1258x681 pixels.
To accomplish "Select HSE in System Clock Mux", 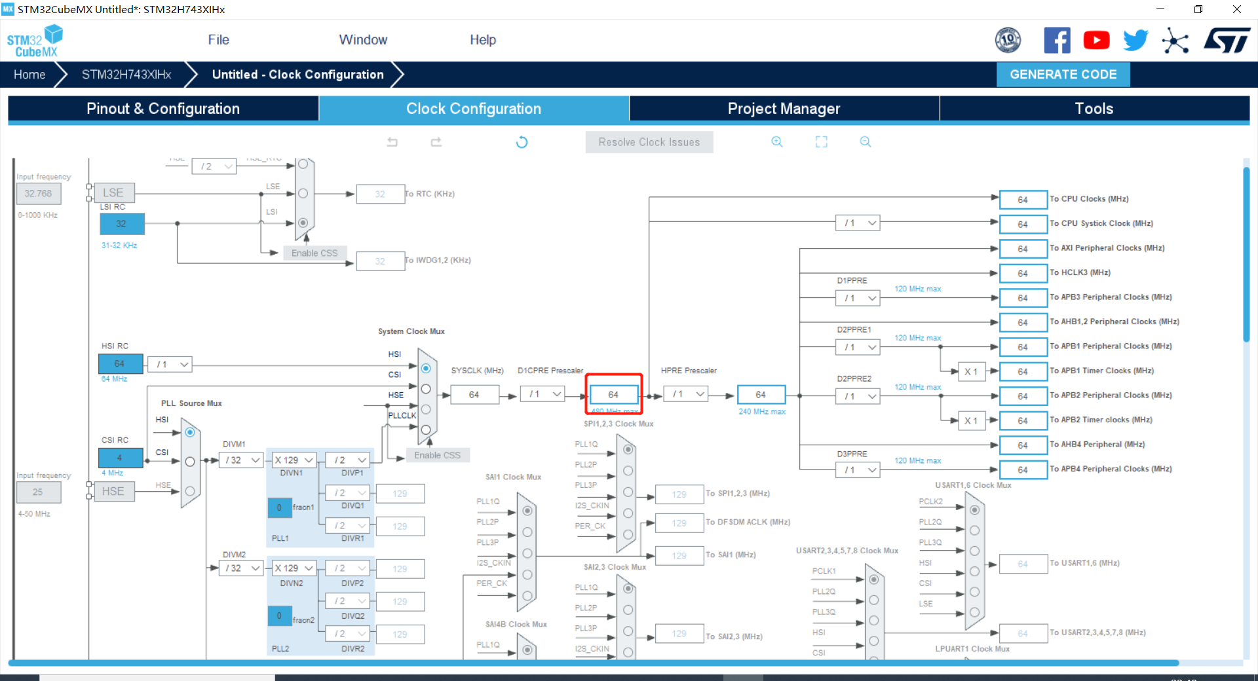I will coord(426,409).
